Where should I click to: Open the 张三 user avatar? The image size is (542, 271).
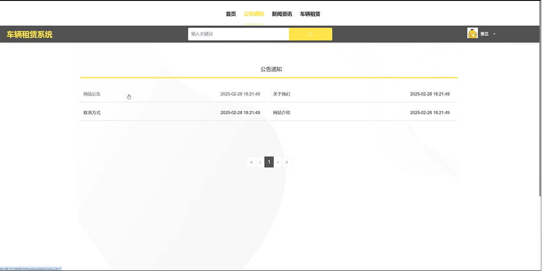(x=473, y=33)
